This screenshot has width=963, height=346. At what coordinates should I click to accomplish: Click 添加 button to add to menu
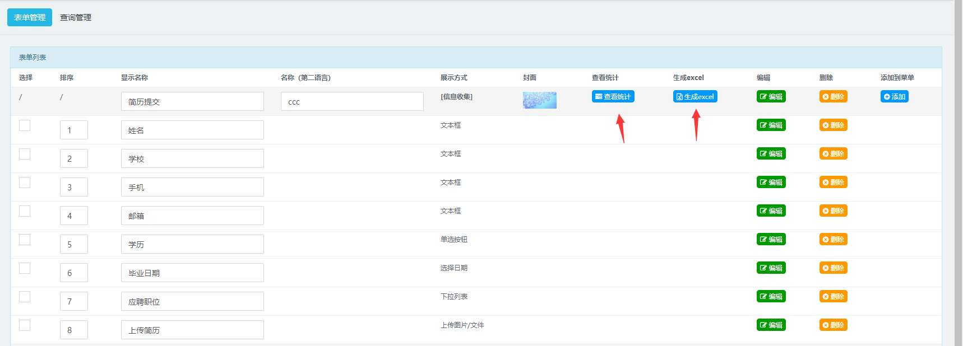[894, 97]
